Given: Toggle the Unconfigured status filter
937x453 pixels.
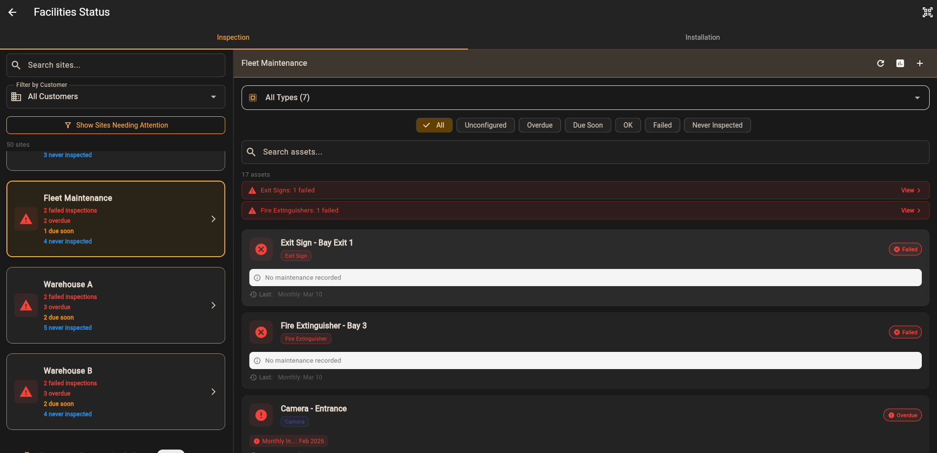Looking at the screenshot, I should point(485,125).
